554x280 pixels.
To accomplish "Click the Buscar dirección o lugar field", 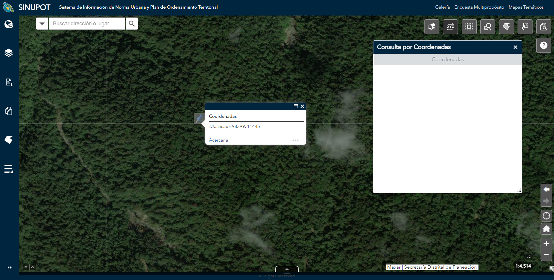I will coord(87,24).
